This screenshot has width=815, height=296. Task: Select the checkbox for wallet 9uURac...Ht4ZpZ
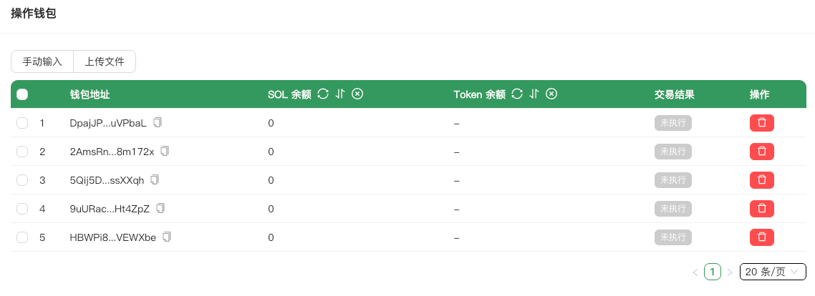(x=22, y=209)
